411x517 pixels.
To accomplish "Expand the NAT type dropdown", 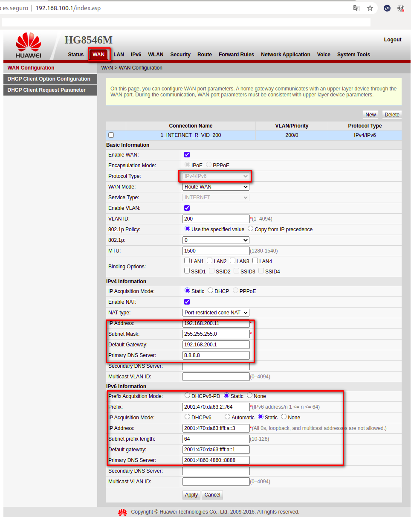I will 216,313.
